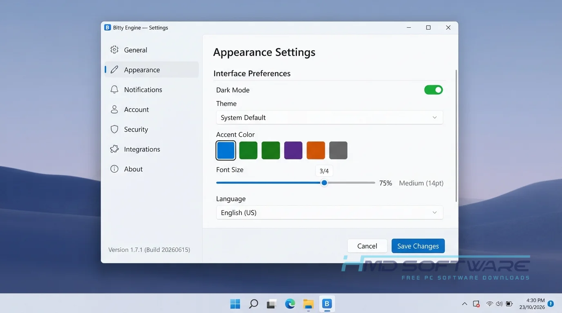Click the battery tray icon
Screen dimensions: 562x313
509,304
